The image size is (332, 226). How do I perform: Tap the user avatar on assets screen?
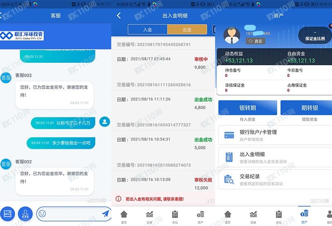pyautogui.click(x=232, y=35)
